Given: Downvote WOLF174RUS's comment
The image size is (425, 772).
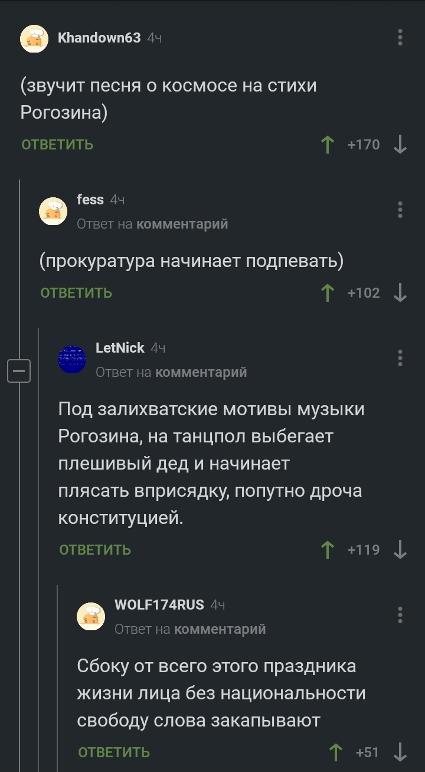Looking at the screenshot, I should pos(400,753).
